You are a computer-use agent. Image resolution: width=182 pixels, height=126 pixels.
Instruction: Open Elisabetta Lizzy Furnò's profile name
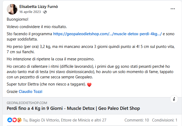tap(38, 7)
